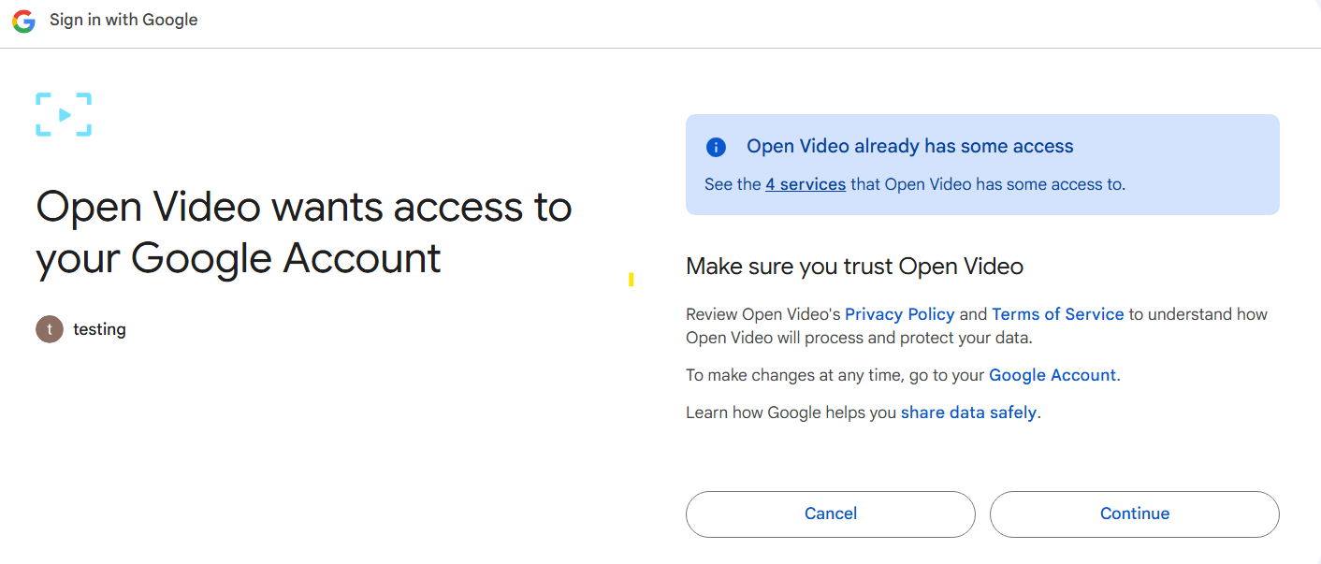The image size is (1321, 564).
Task: Click the blue info circle icon
Action: [716, 147]
